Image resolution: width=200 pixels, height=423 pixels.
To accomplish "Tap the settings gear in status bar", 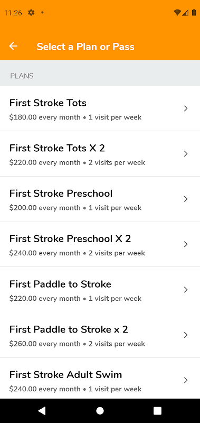I will (x=31, y=12).
